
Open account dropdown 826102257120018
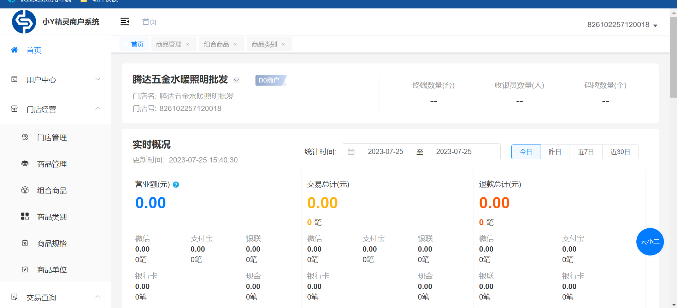coord(622,25)
